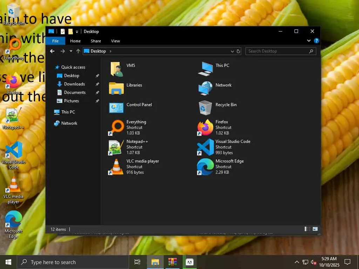Select Pictures in navigation pane
This screenshot has height=269, width=359.
click(68, 101)
